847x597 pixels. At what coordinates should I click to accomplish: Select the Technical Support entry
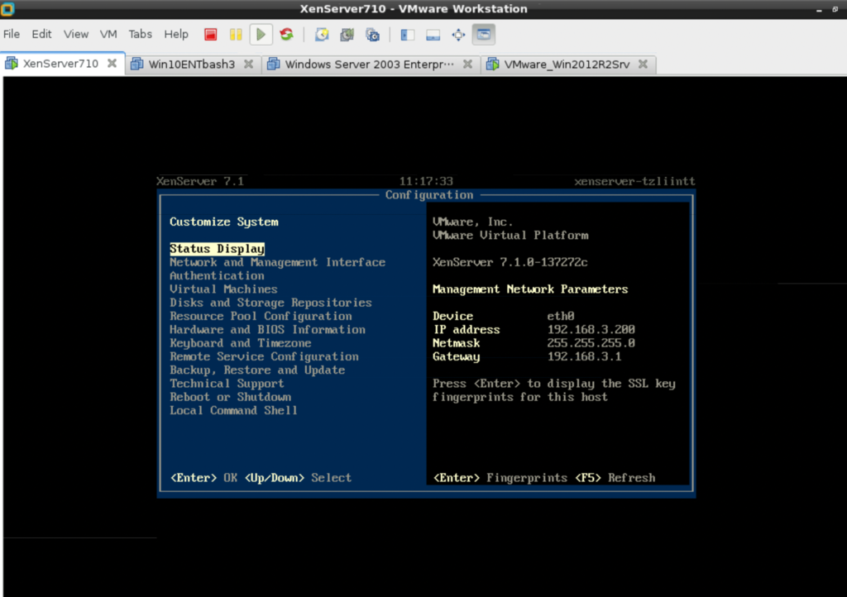[x=227, y=384]
